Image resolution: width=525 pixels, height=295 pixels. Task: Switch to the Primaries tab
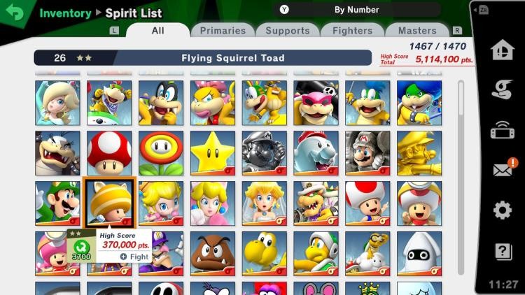pos(223,31)
